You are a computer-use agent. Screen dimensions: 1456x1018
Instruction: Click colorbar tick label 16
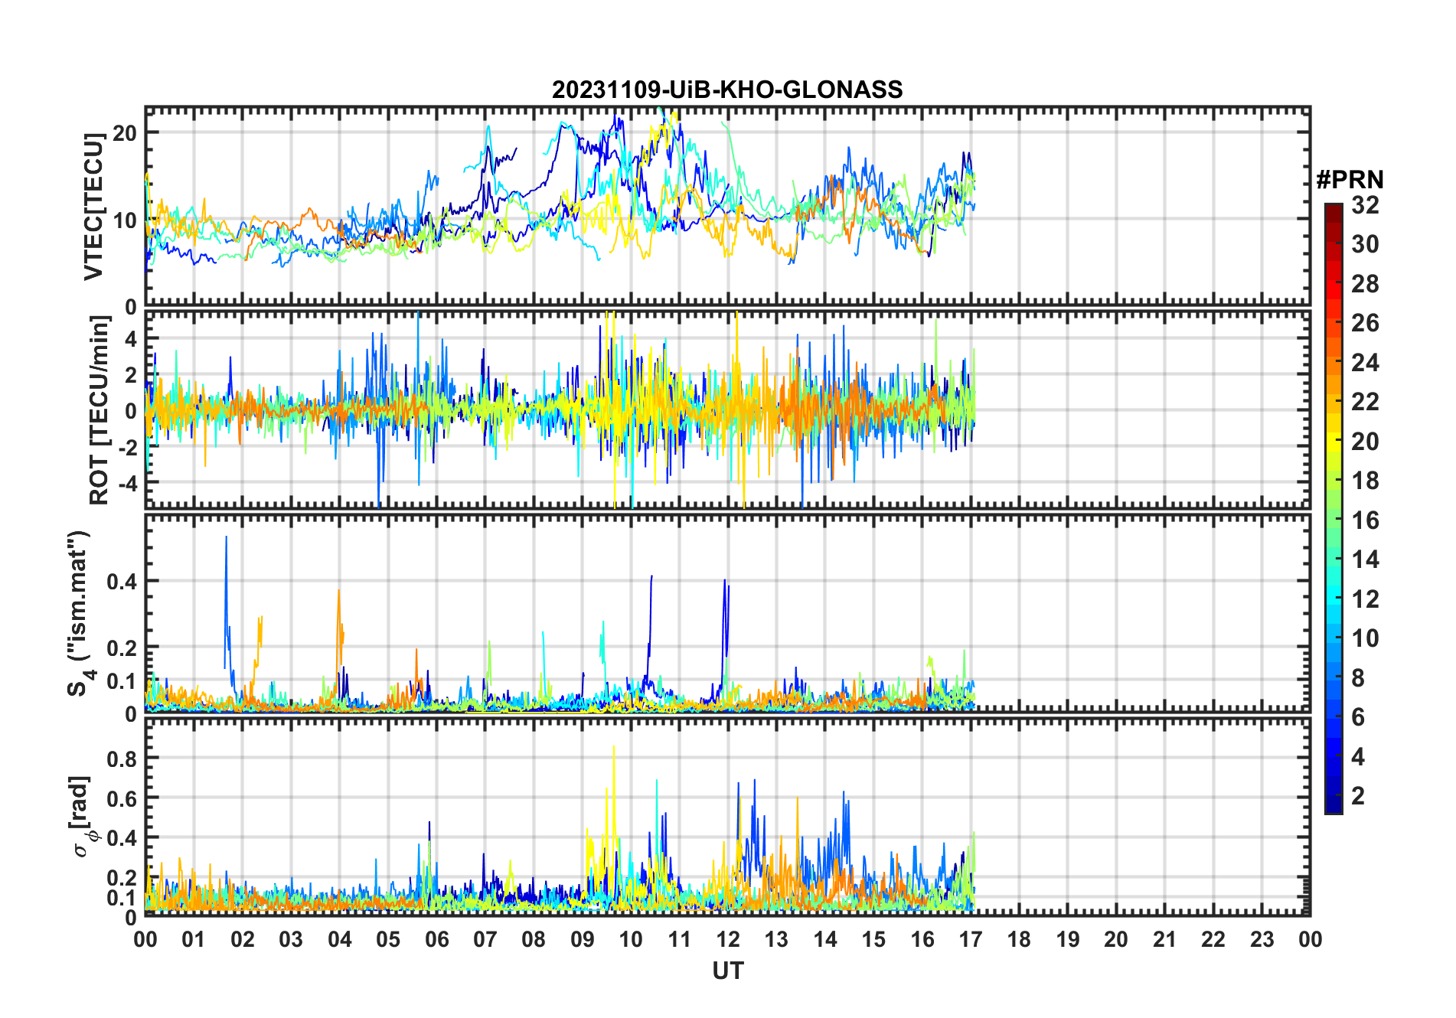[x=1365, y=520]
